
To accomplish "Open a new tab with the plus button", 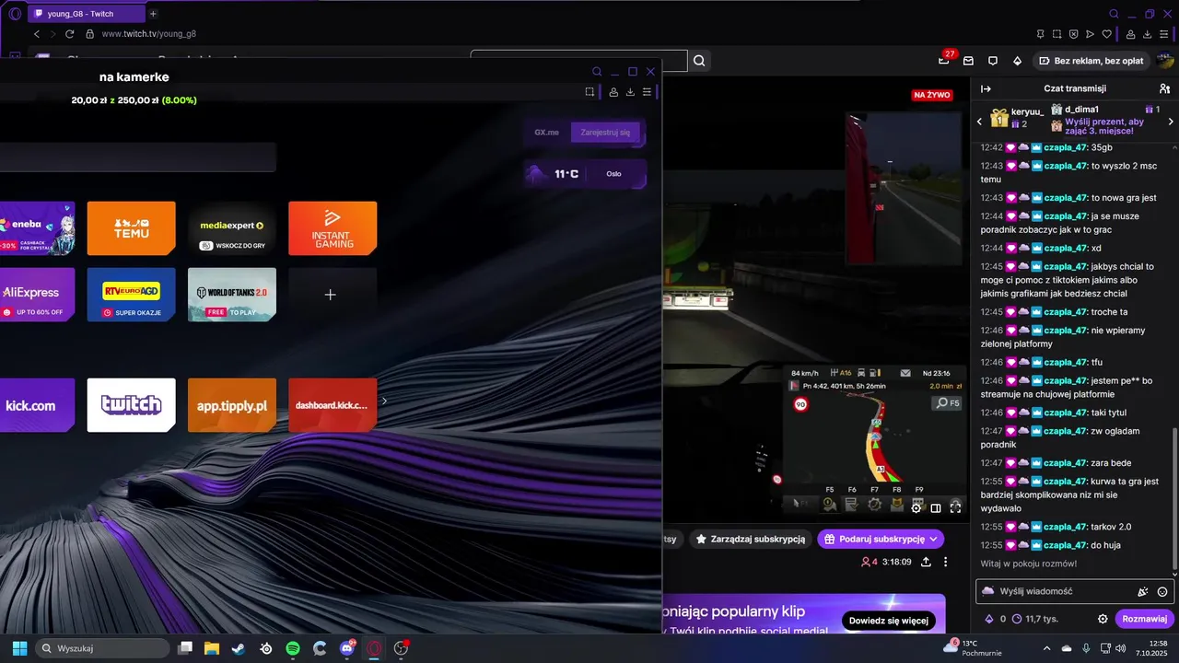I will (153, 14).
